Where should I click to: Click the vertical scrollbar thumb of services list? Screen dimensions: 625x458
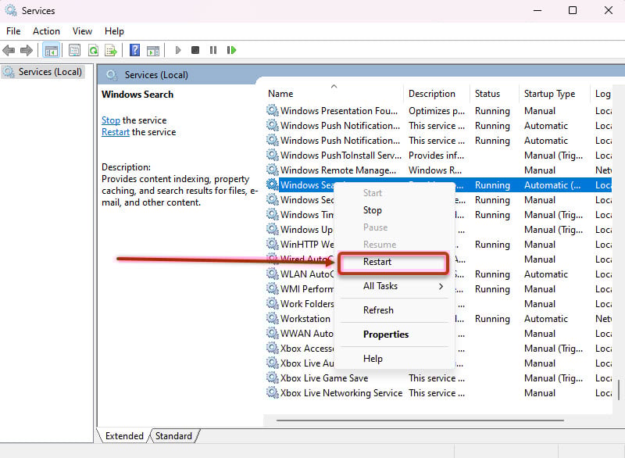619,389
